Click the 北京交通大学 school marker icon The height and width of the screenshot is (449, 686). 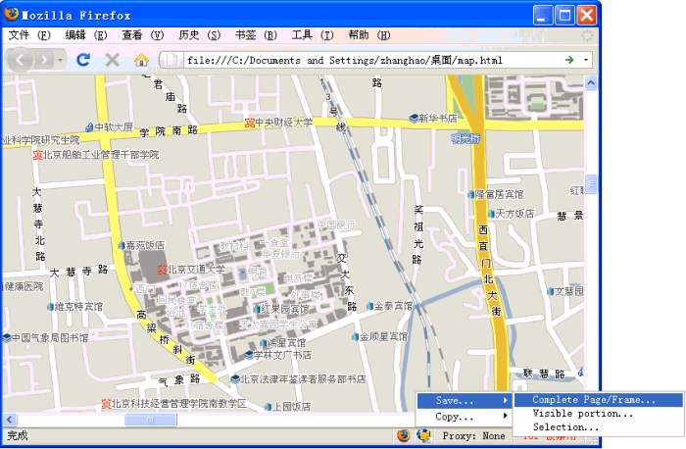pyautogui.click(x=163, y=270)
